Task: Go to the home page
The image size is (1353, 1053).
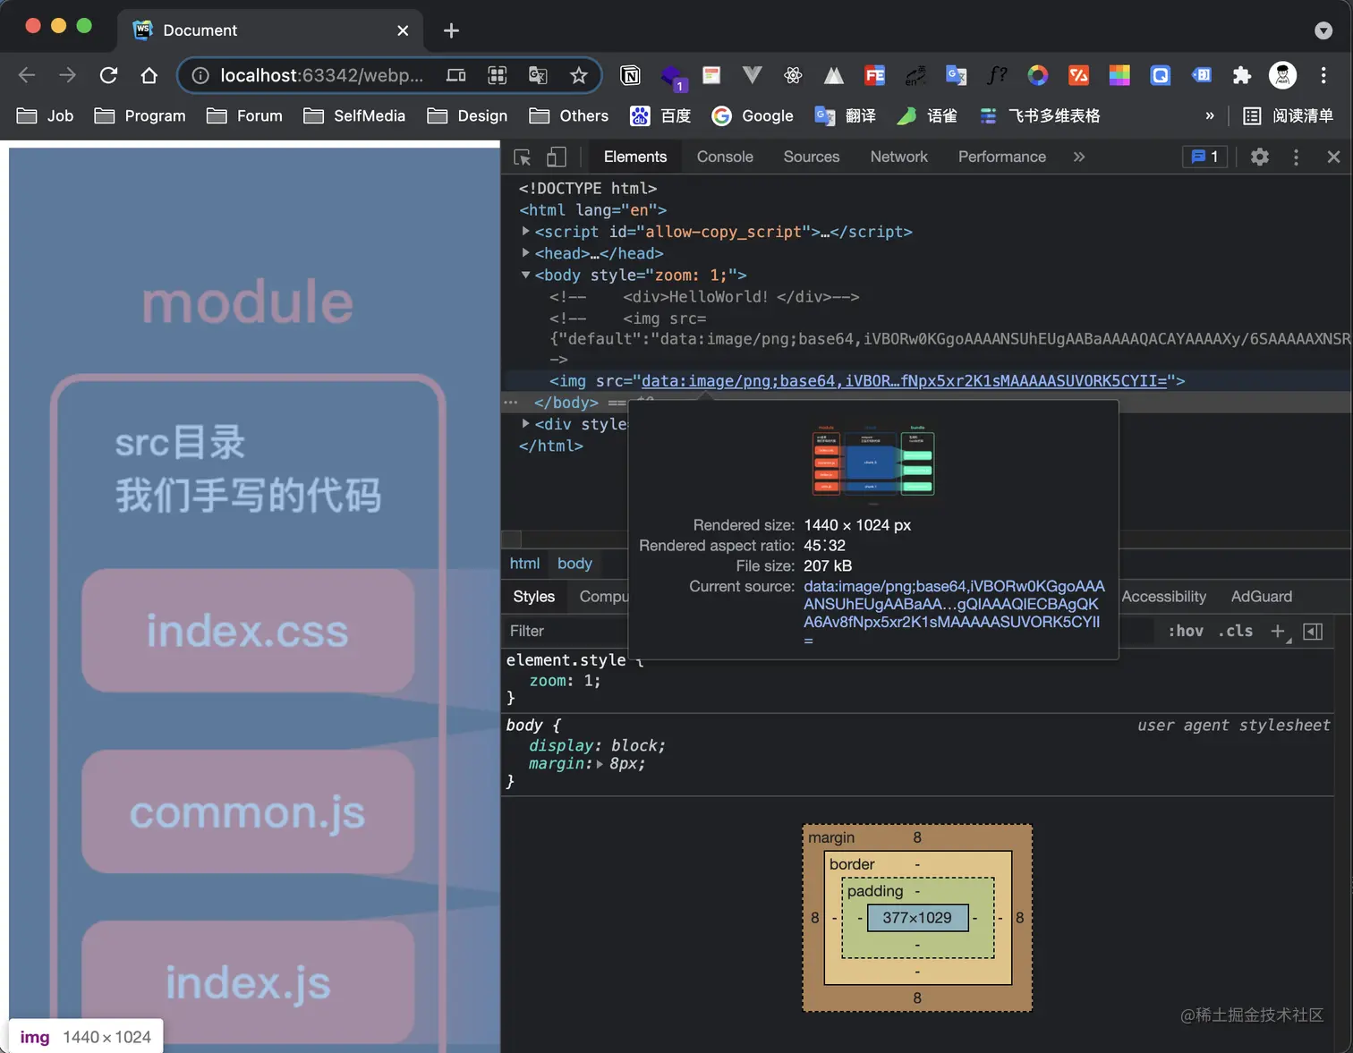Action: (149, 75)
